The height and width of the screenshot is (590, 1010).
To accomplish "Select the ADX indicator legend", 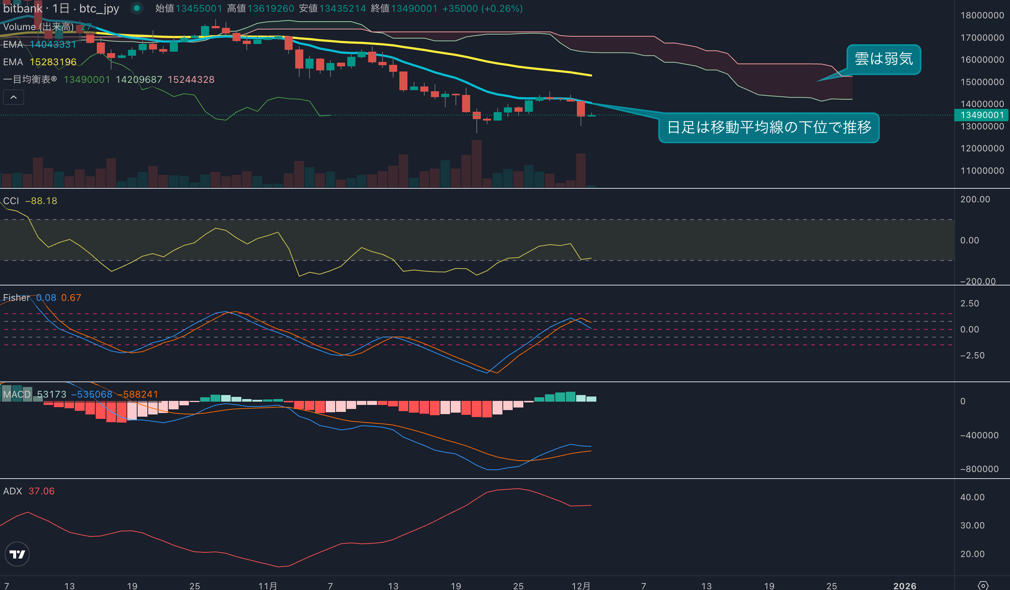I will 12,491.
